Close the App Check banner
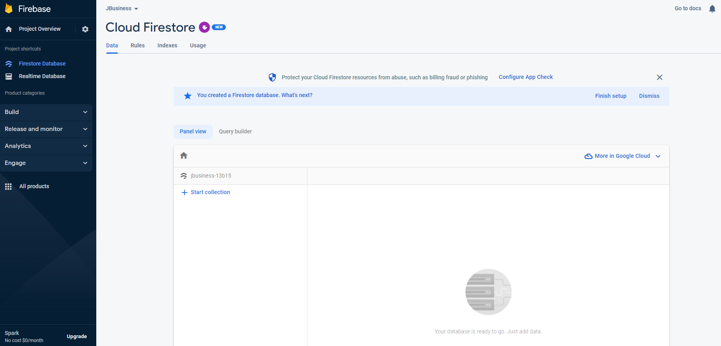Image resolution: width=721 pixels, height=346 pixels. click(x=659, y=77)
